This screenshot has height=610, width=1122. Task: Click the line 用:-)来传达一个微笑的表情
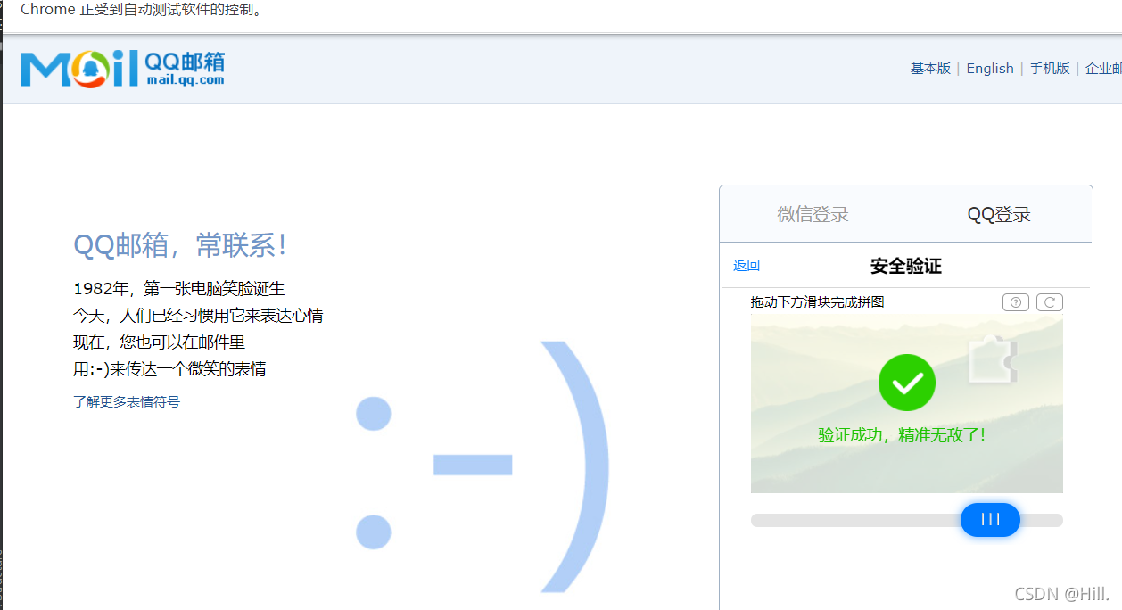pos(169,369)
